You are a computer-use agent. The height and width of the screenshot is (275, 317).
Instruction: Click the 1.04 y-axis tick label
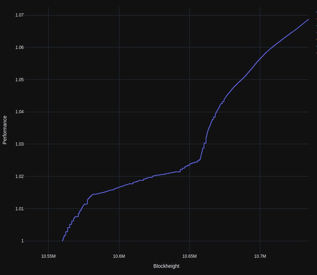[x=19, y=112]
